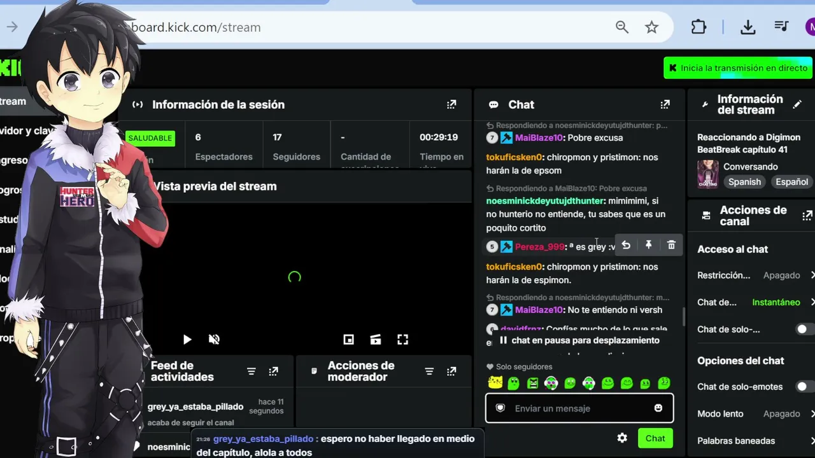The width and height of the screenshot is (815, 458).
Task: Expand the Modo lento chevron
Action: (812, 413)
